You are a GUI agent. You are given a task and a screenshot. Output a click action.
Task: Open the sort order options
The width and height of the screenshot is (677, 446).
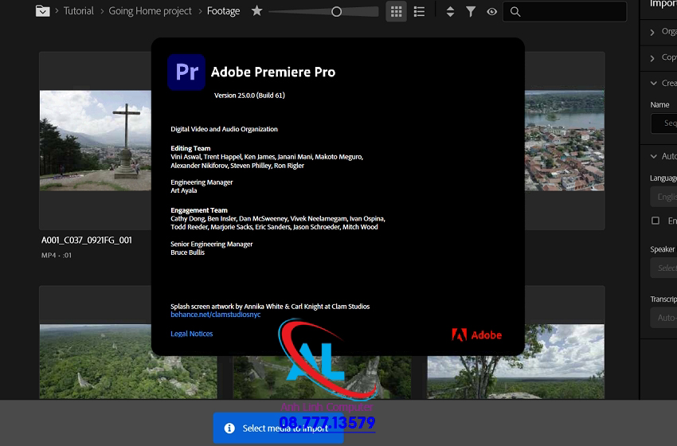450,11
